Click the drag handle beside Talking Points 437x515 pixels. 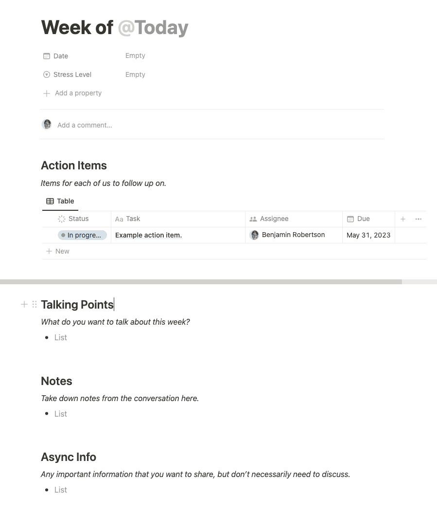pos(35,304)
